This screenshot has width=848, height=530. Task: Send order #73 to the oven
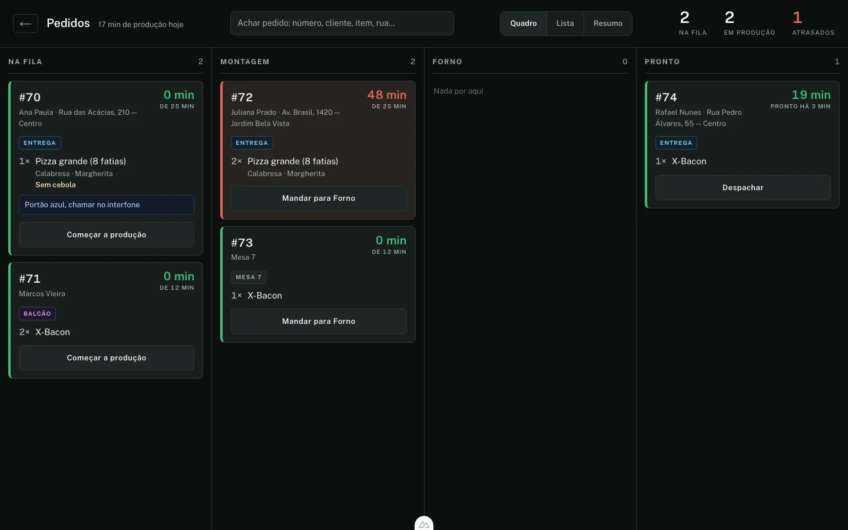(x=319, y=322)
